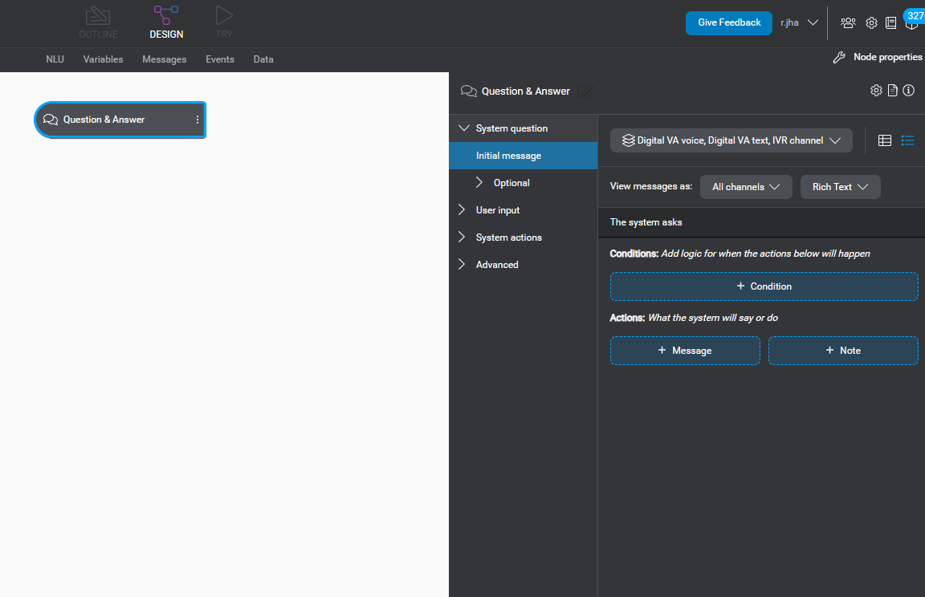925x597 pixels.
Task: Open the Rich Text format dropdown
Action: (840, 187)
